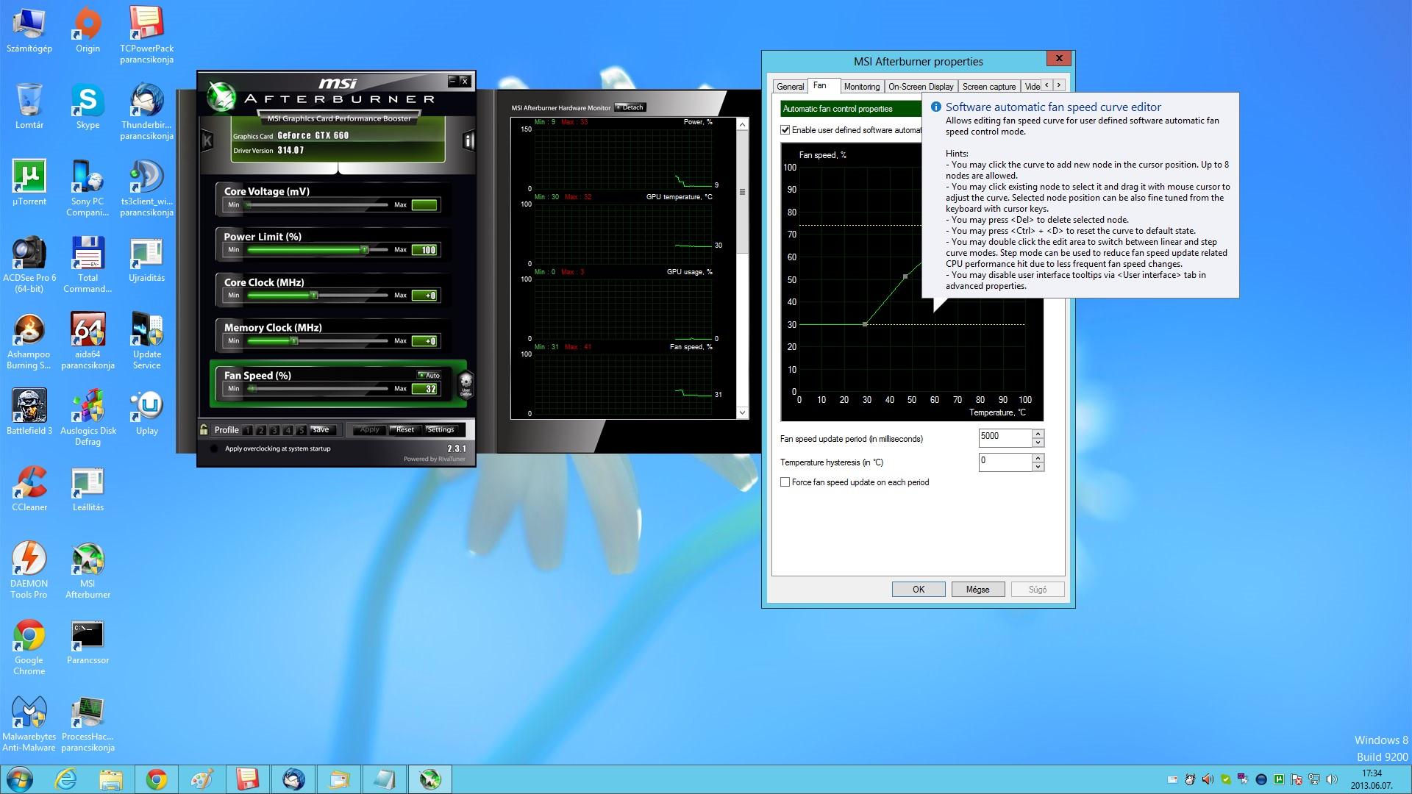This screenshot has width=1412, height=794.
Task: Open the Google Chrome desktop shortcut
Action: [29, 647]
